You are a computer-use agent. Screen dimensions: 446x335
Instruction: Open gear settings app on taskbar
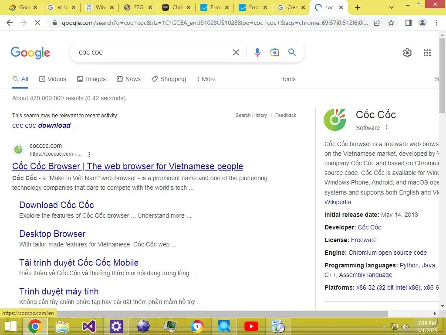(x=116, y=326)
